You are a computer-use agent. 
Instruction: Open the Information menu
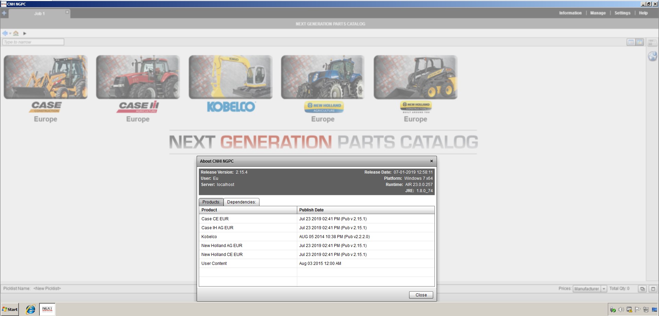click(570, 13)
